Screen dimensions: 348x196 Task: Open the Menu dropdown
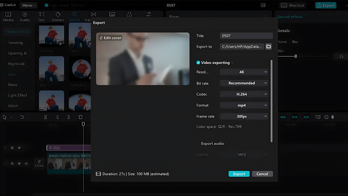pos(28,5)
